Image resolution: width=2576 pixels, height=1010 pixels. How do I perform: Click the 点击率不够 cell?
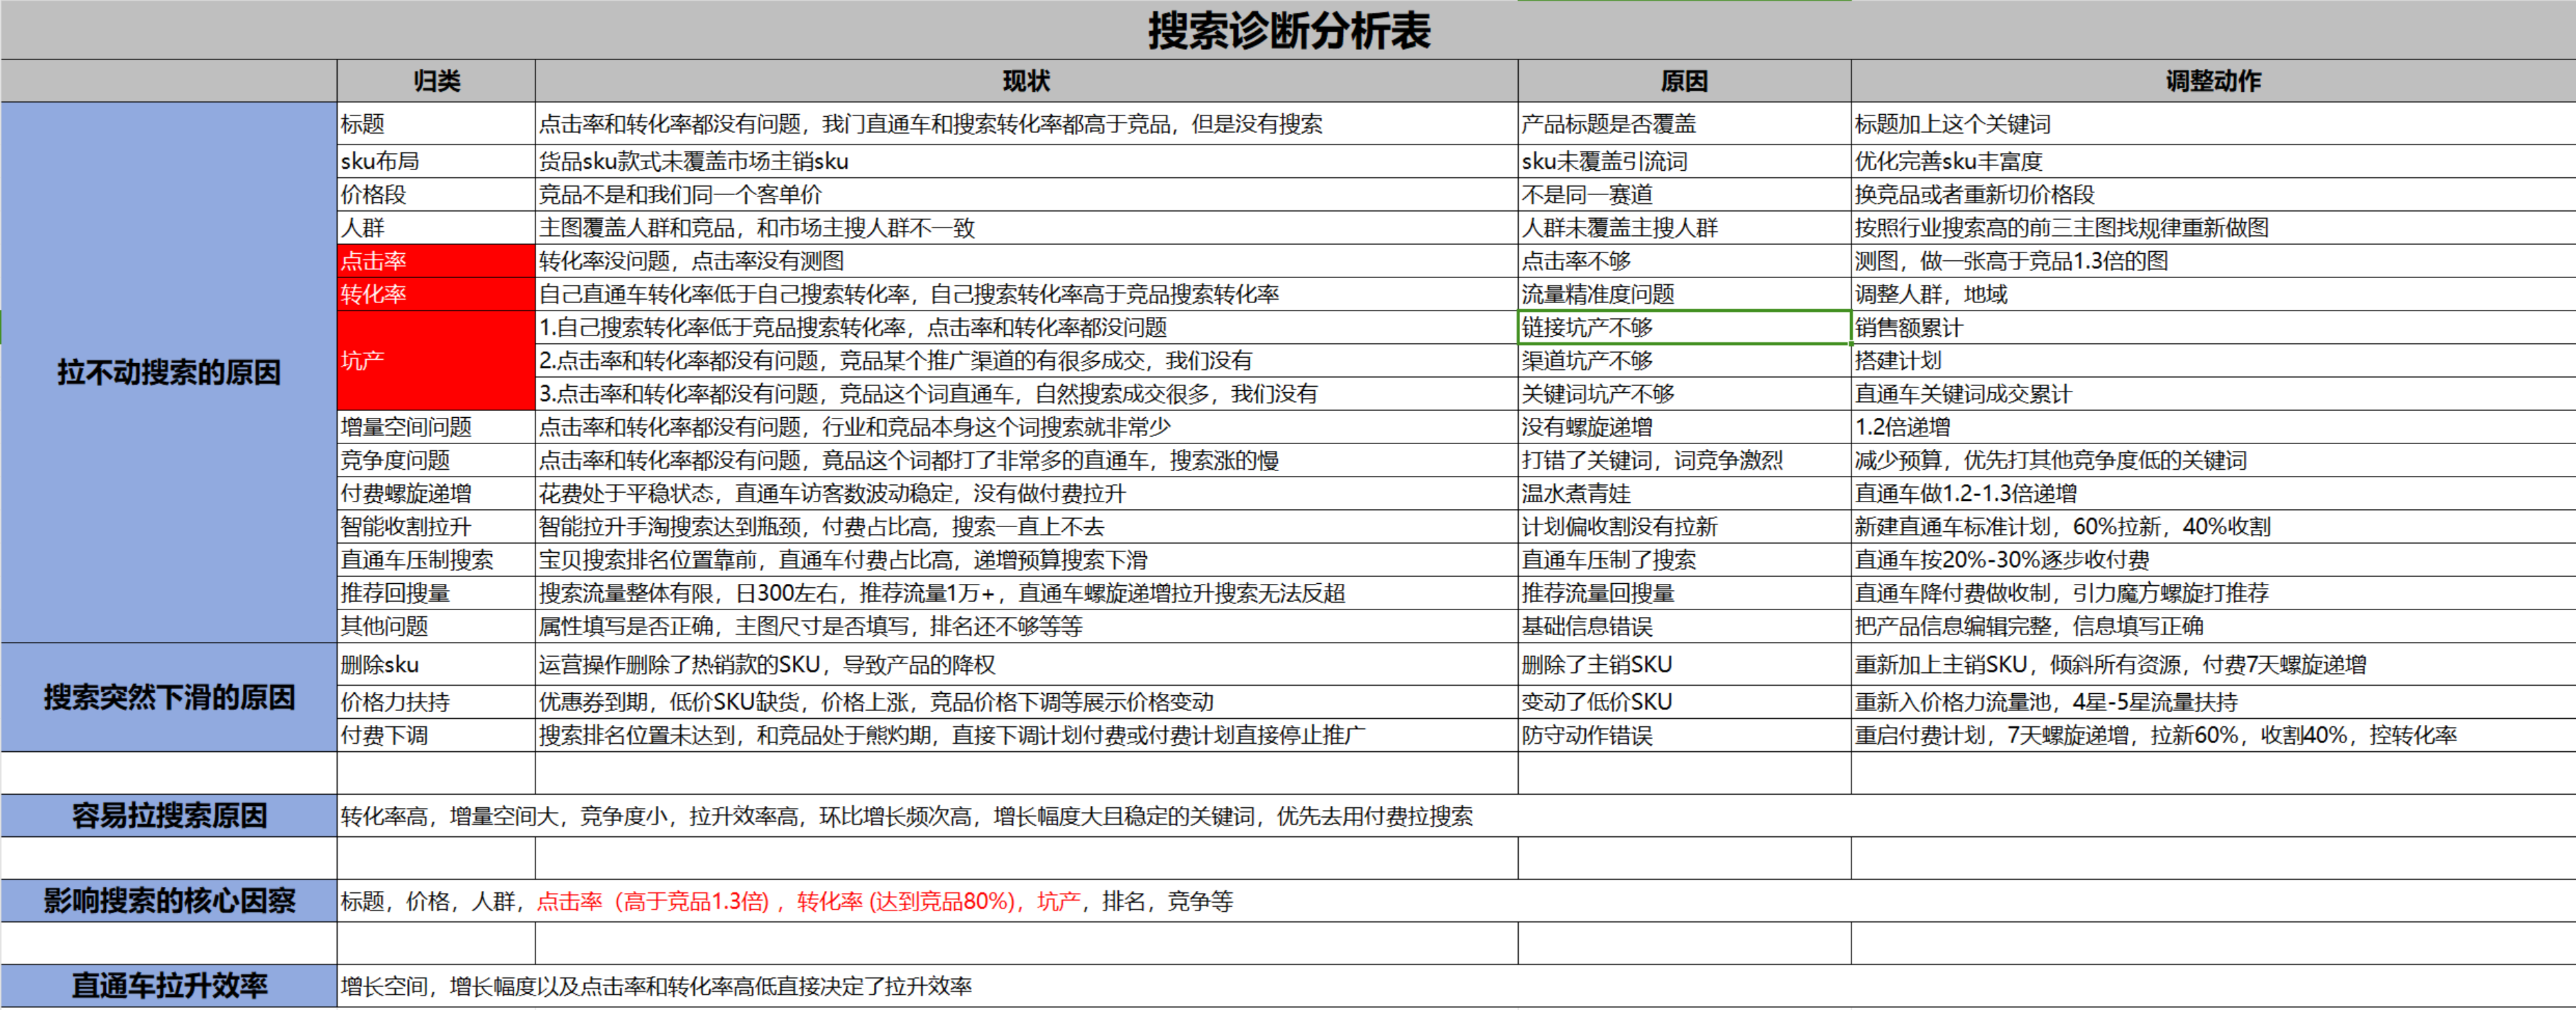pos(1684,260)
